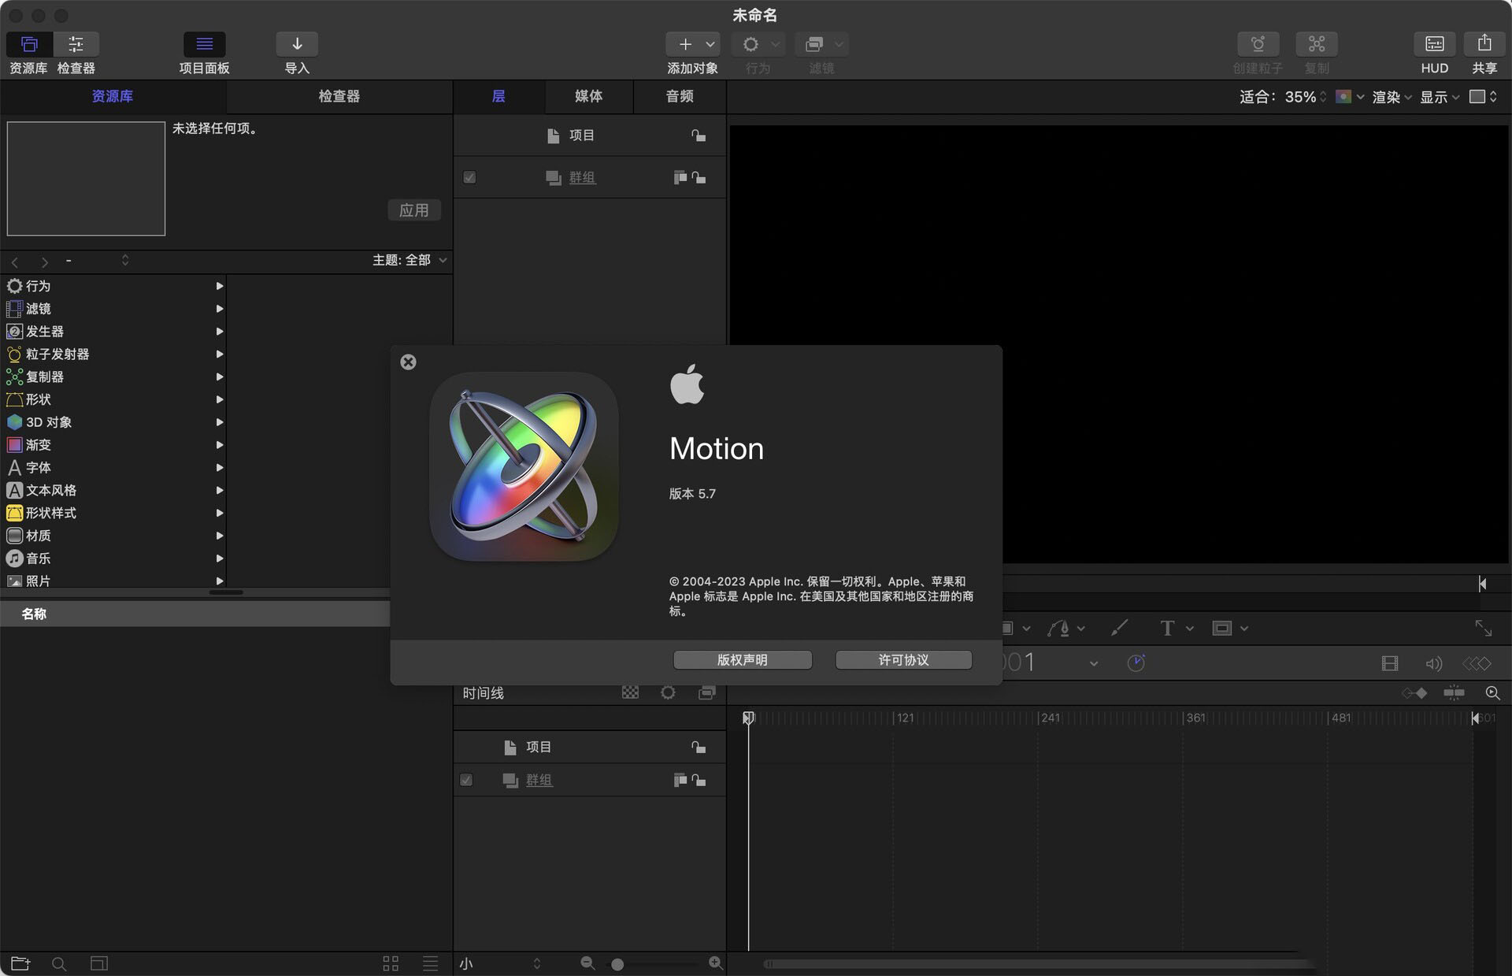Click the Library preview thumbnail area
Screen dimensions: 1512x976
86,178
